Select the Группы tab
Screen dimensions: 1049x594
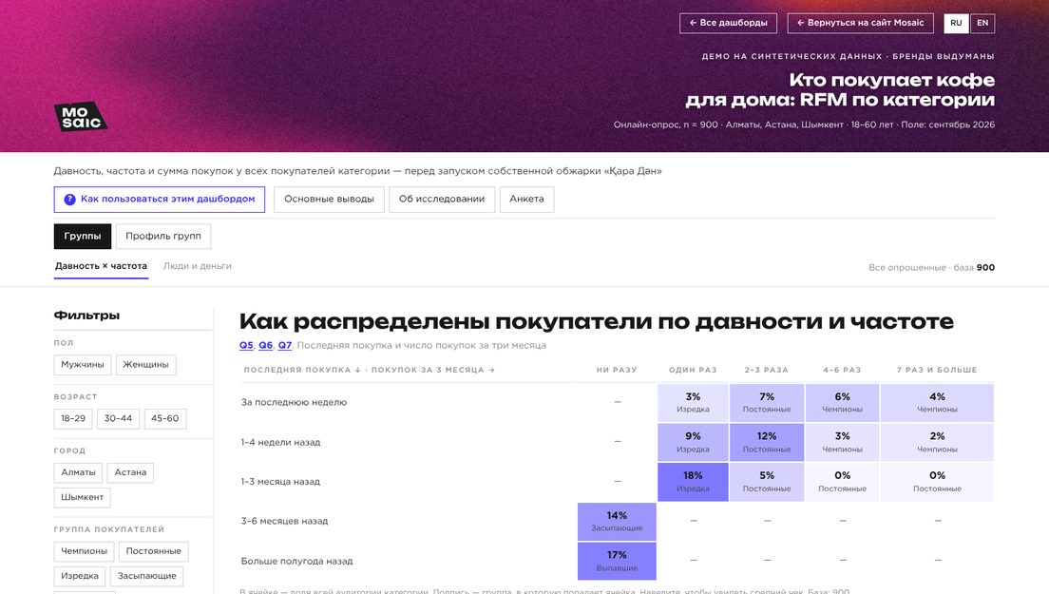pyautogui.click(x=83, y=236)
